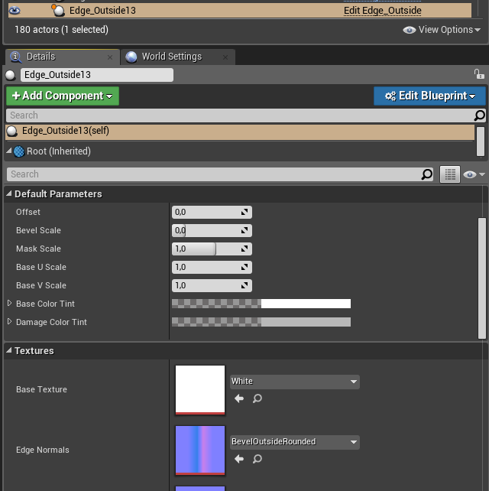The width and height of the screenshot is (489, 491).
Task: Click the search magnifier in properties search
Action: (427, 174)
